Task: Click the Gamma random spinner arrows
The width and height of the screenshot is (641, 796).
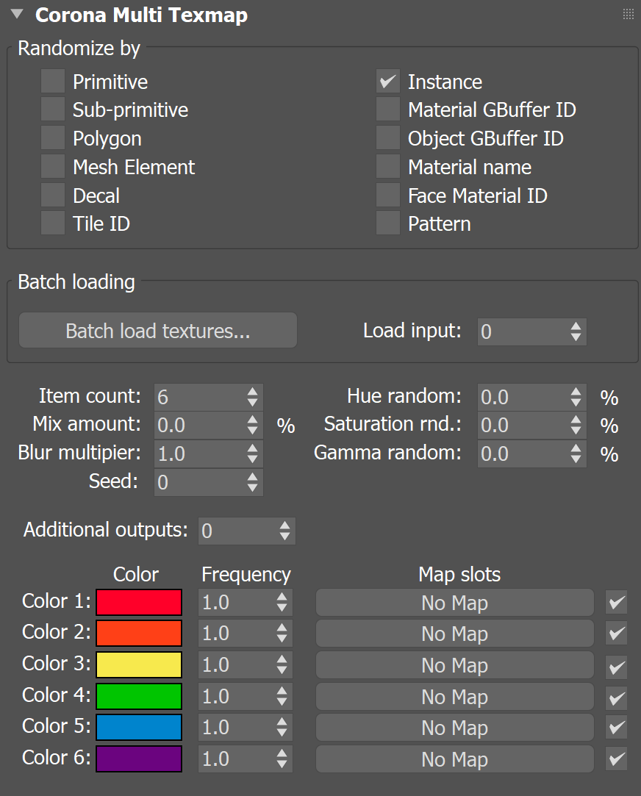Action: pyautogui.click(x=576, y=453)
